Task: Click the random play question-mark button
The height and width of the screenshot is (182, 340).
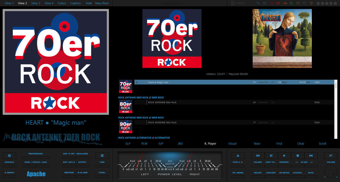Action: click(x=331, y=156)
